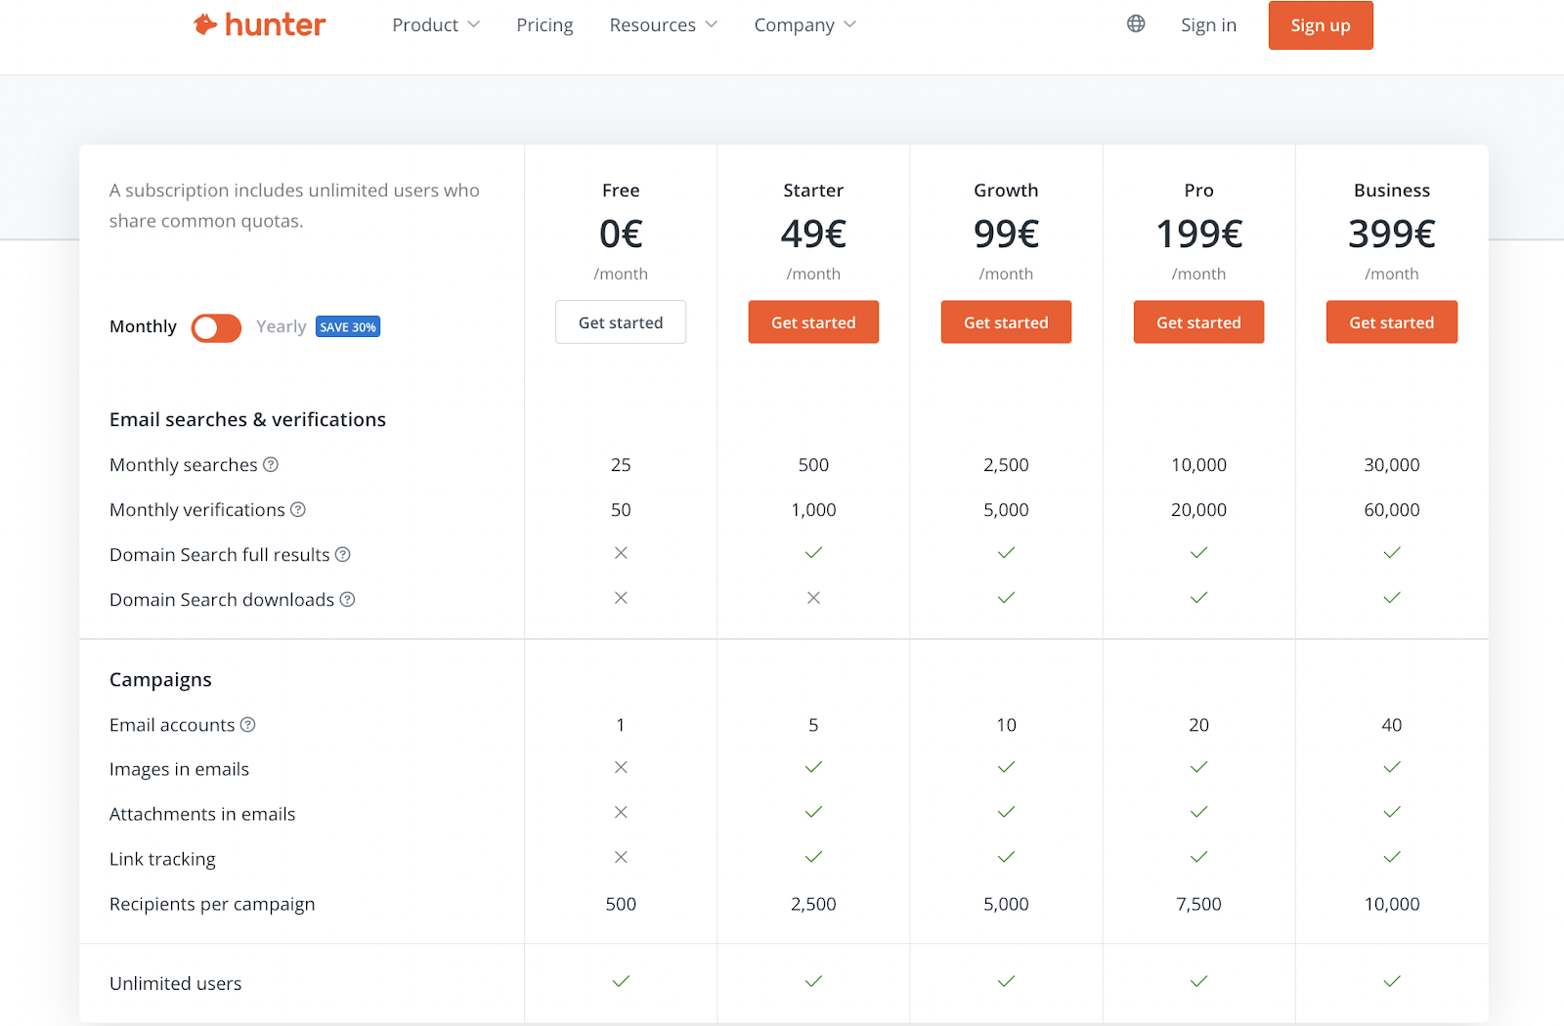The height and width of the screenshot is (1026, 1564).
Task: Click the Email searches & verifications heading
Action: 247,419
